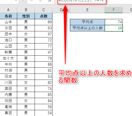Click score 77 in 山田's row

point(44,46)
